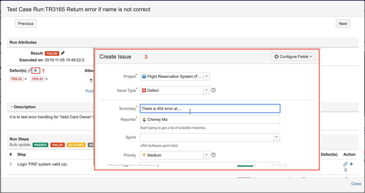Click the plus icon in step 1 Action column

pos(351,164)
